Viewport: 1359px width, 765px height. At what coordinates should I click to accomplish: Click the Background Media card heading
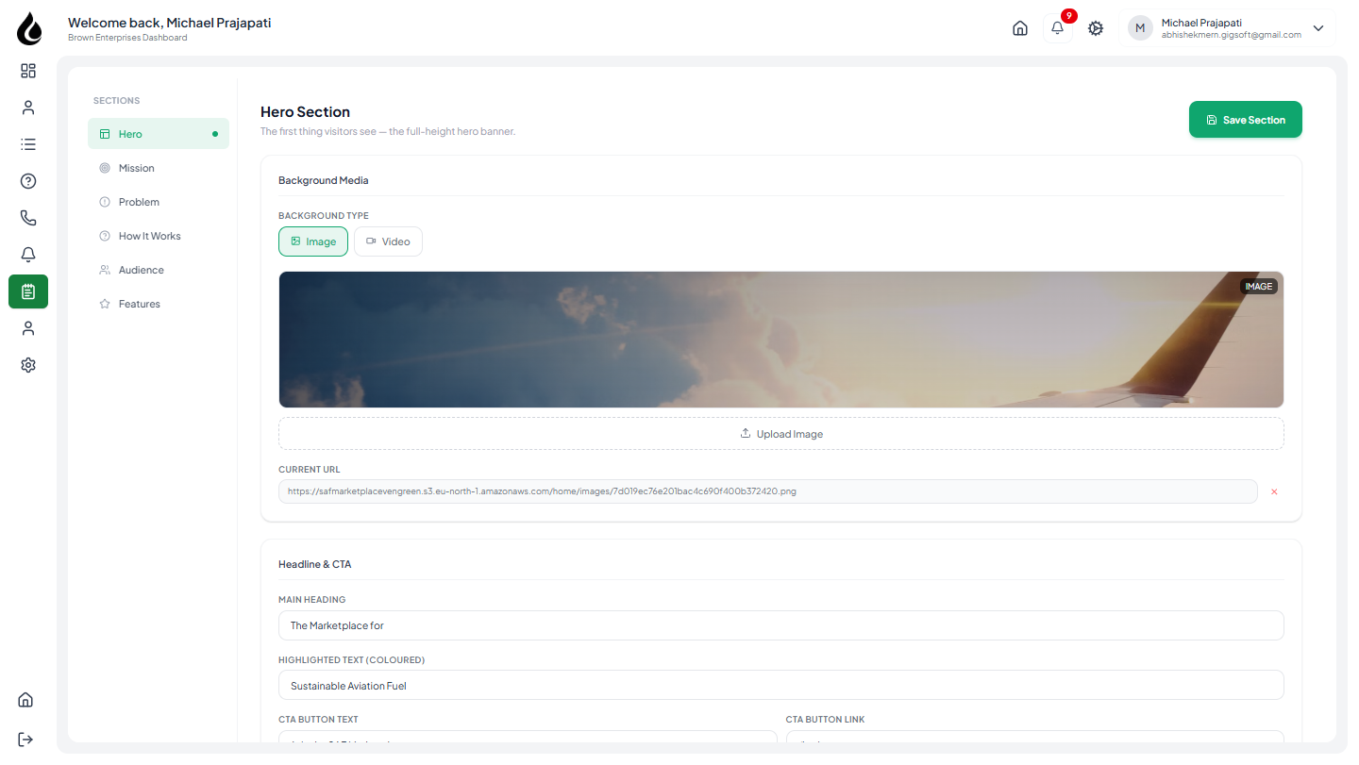coord(324,180)
